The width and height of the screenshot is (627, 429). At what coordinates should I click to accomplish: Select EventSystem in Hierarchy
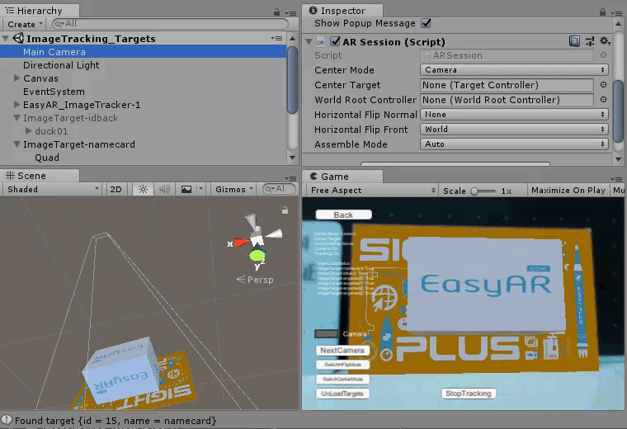pyautogui.click(x=54, y=92)
